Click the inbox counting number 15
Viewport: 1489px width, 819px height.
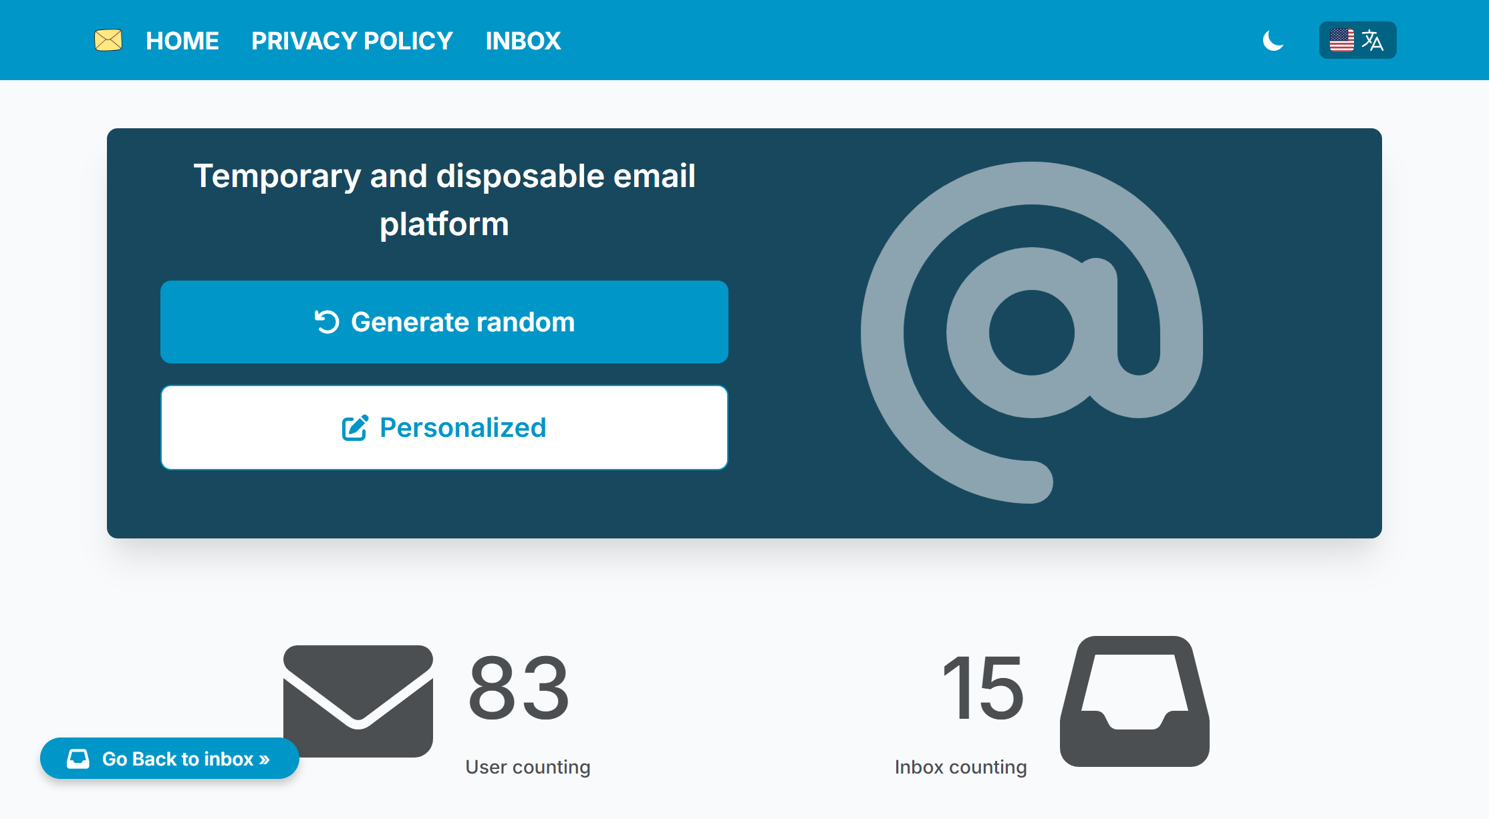coord(982,688)
